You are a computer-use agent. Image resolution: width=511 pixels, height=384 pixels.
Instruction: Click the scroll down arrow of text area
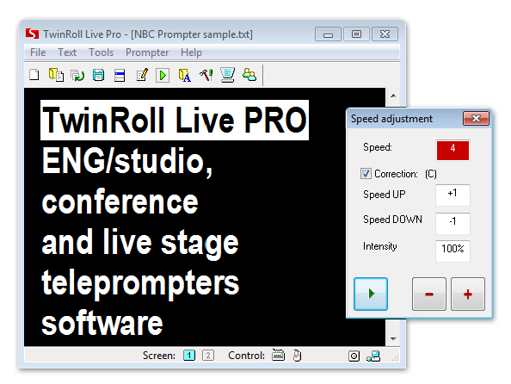pos(393,338)
